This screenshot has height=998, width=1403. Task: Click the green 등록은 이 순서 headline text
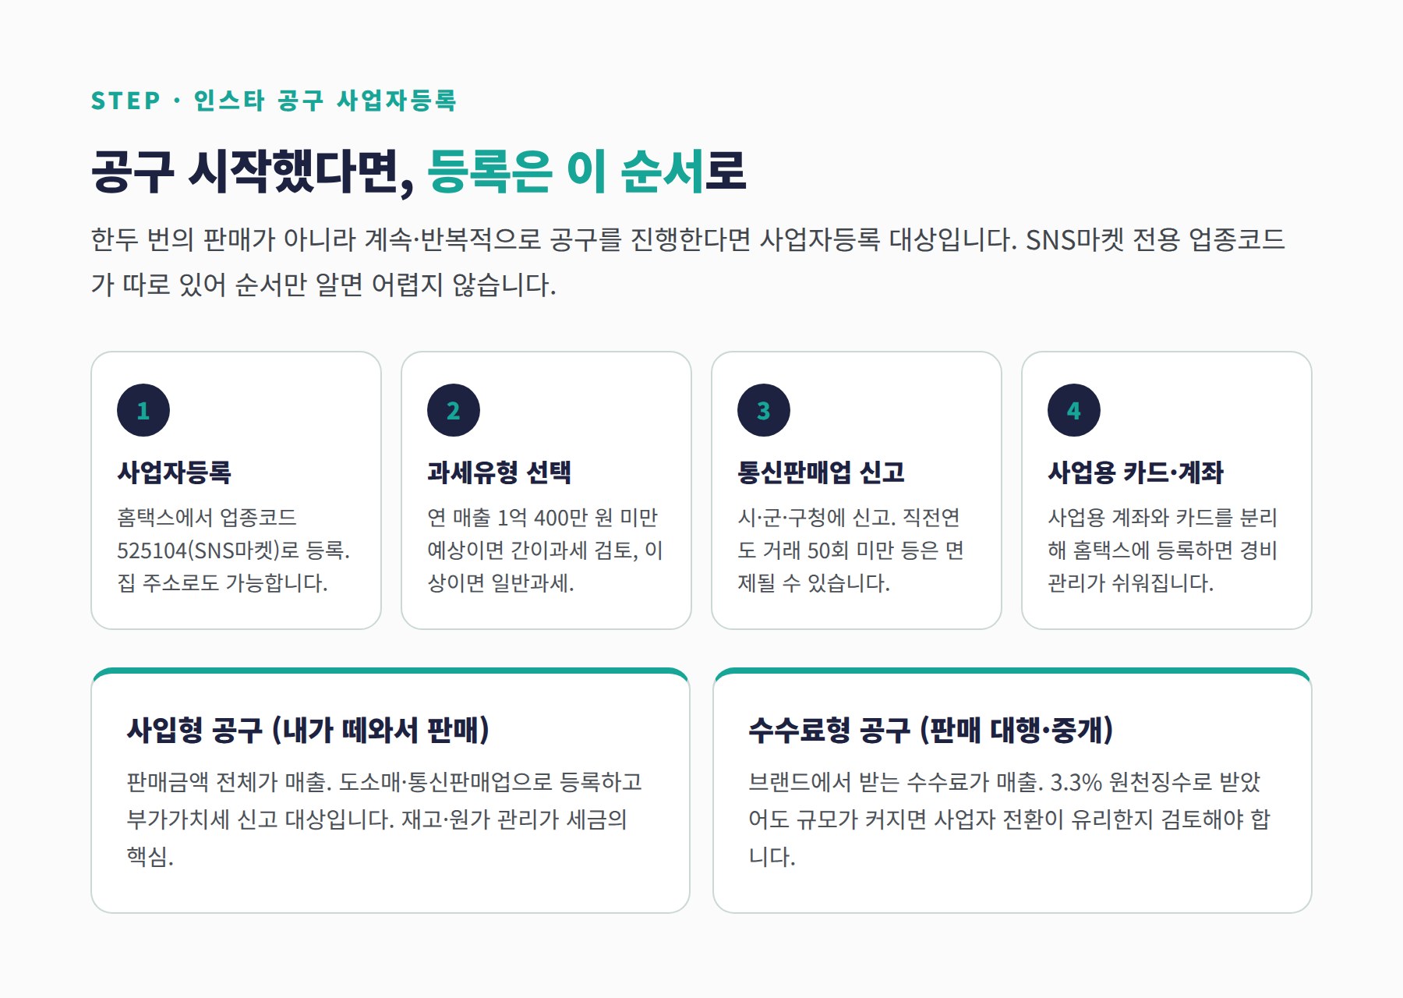(x=565, y=171)
